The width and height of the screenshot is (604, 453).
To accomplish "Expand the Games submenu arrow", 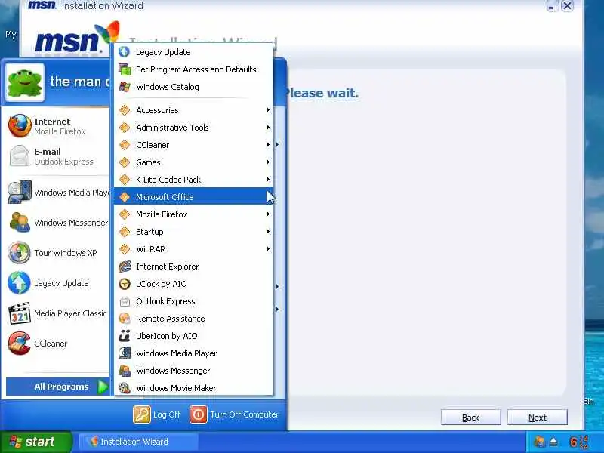I will [x=268, y=162].
